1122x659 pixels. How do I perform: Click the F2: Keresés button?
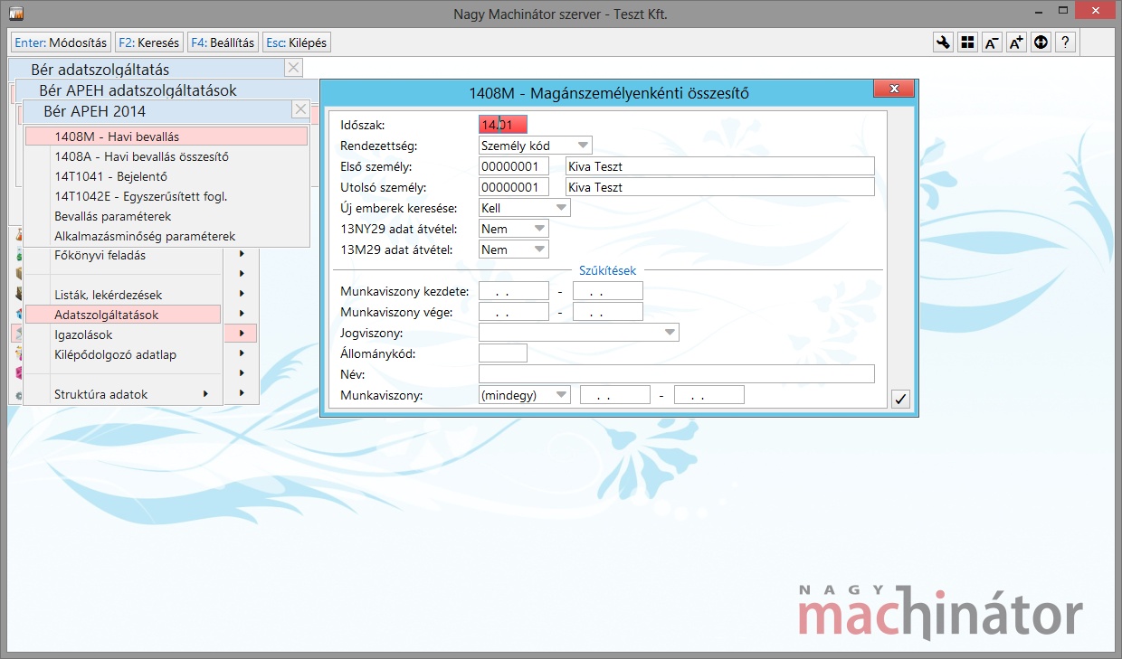[x=149, y=42]
